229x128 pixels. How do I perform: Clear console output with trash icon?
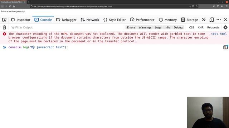pyautogui.click(x=4, y=27)
